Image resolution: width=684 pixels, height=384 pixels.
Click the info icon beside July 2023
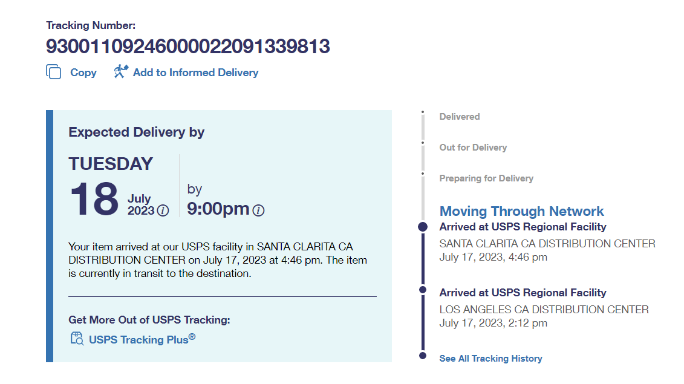(163, 211)
